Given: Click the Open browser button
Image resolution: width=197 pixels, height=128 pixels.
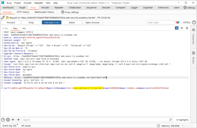Looking at the screenshot, I should [92, 22].
